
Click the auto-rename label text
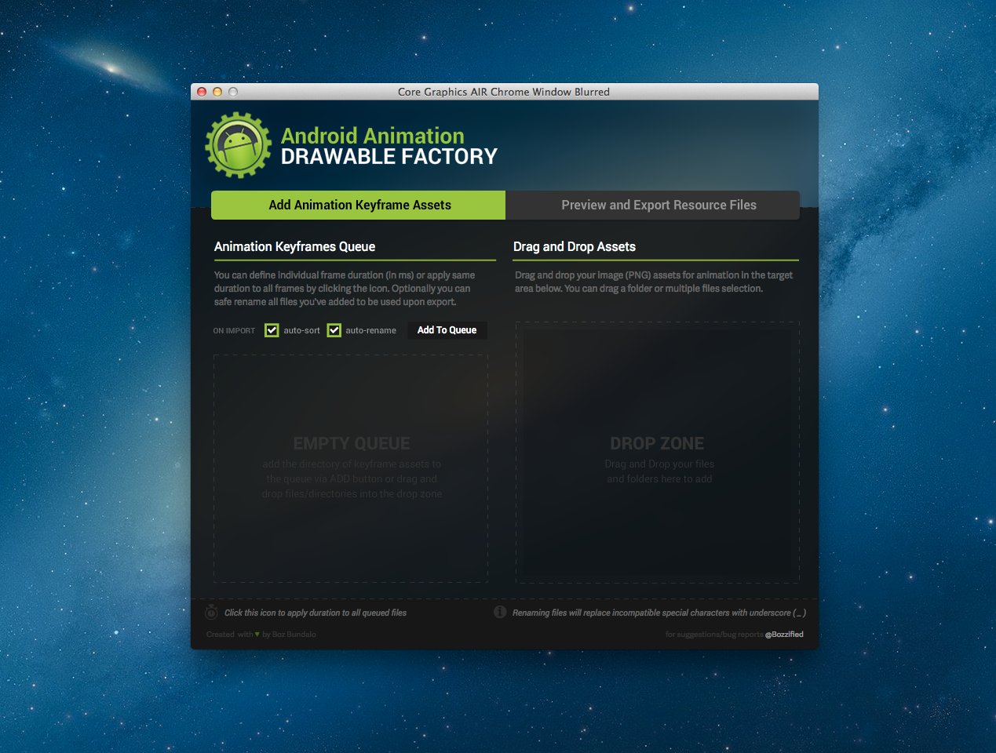point(371,331)
